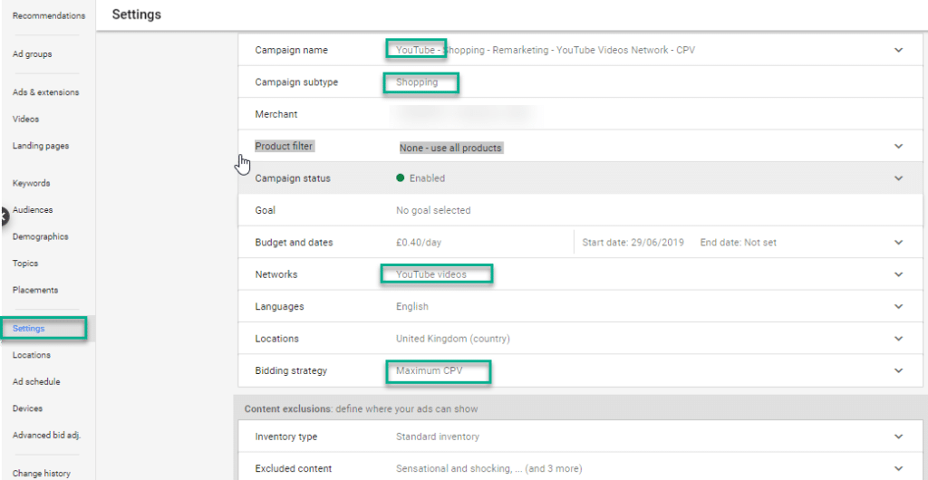Click the Product filter label

(284, 146)
